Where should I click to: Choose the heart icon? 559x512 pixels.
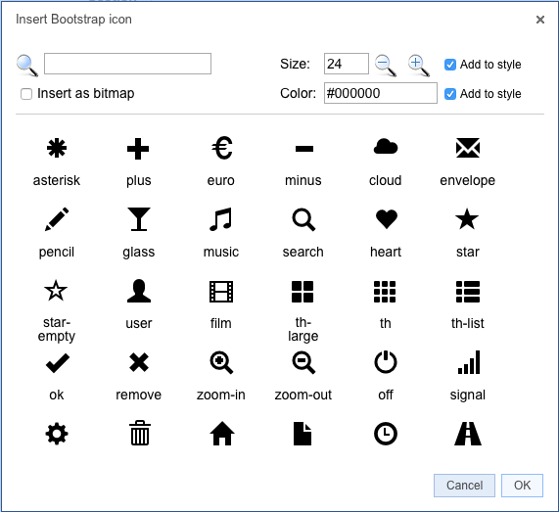pyautogui.click(x=386, y=219)
